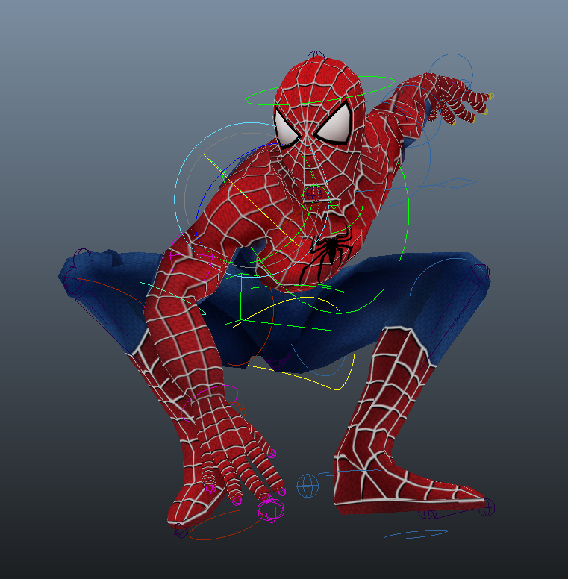Select the purple sphere at the right foot toe
568x579 pixels.
pos(487,507)
